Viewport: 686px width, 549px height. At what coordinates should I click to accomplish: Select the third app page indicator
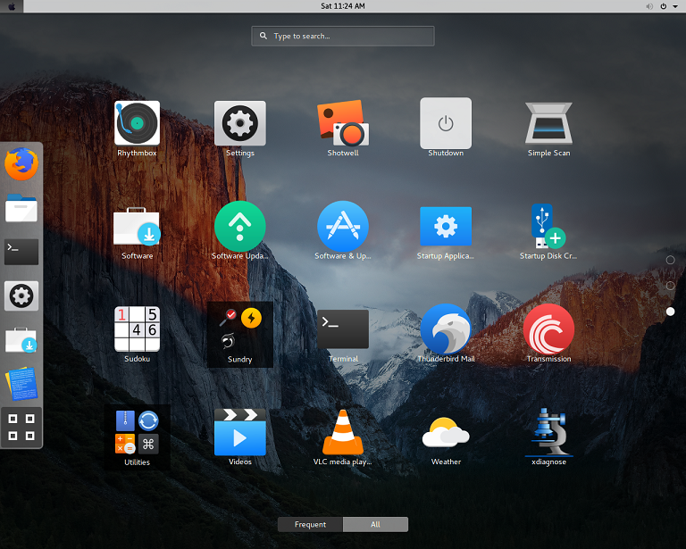click(x=670, y=312)
